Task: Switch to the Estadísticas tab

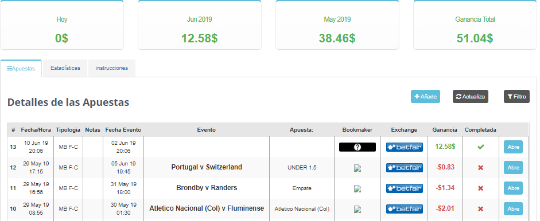Action: (65, 68)
